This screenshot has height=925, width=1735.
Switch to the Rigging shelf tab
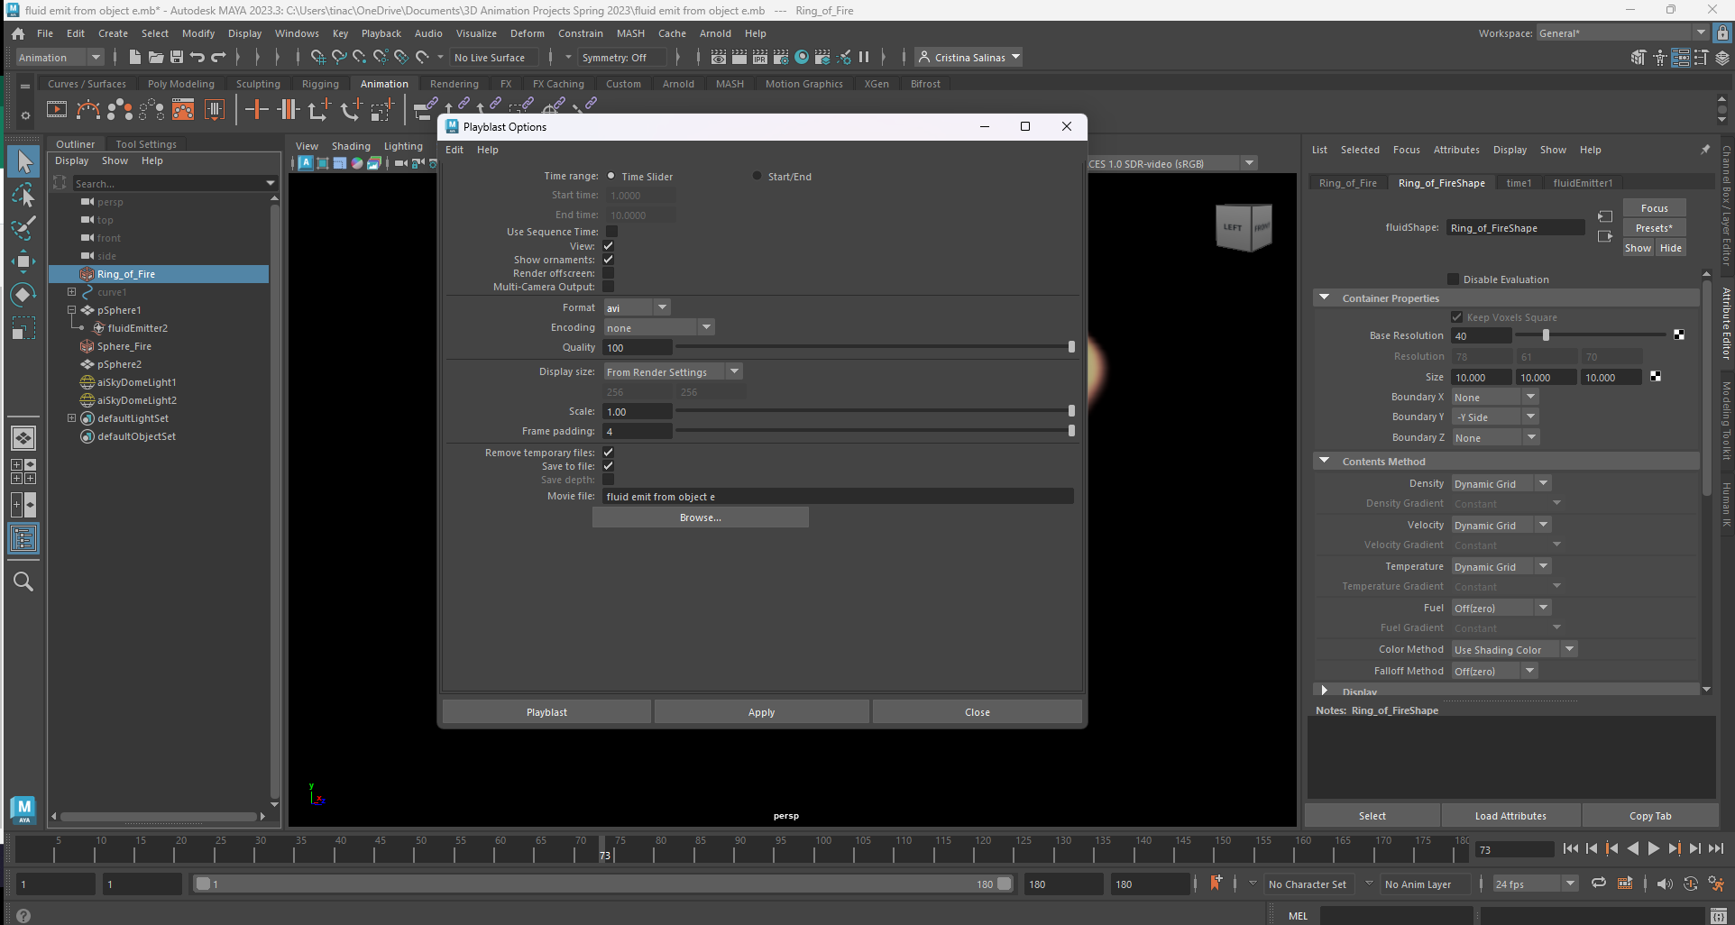(x=320, y=84)
